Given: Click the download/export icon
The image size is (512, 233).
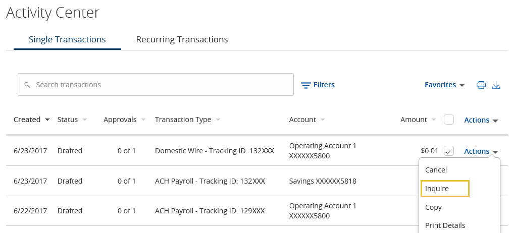Looking at the screenshot, I should pos(496,85).
